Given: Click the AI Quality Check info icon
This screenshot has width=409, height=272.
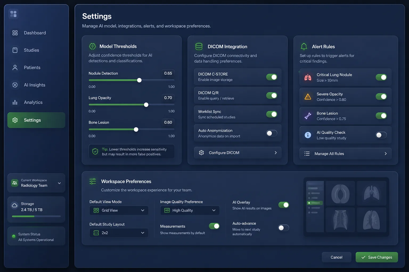Looking at the screenshot, I should (x=308, y=135).
